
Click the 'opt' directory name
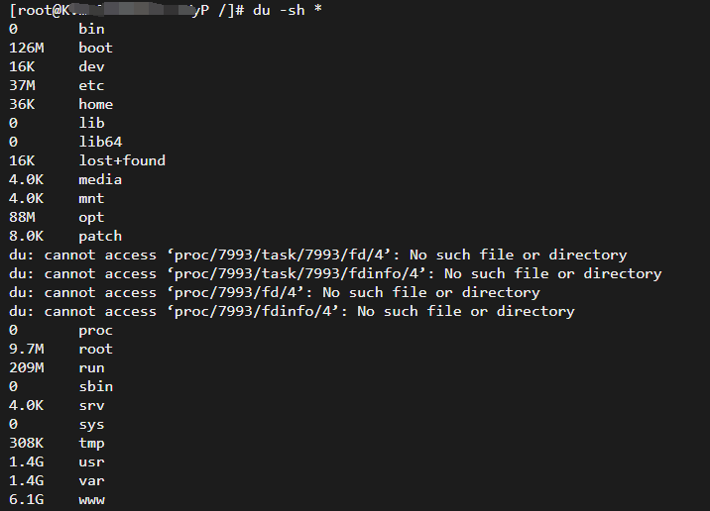pos(91,218)
